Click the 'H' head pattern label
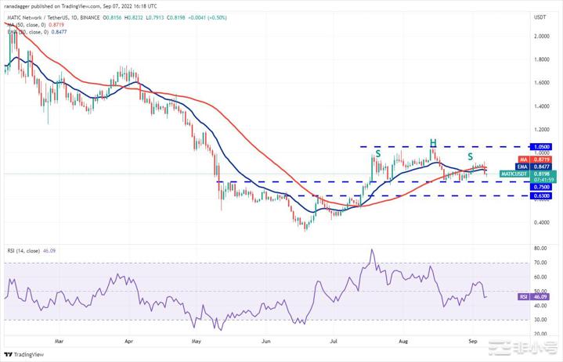Viewport: 563px width, 362px height. pyautogui.click(x=431, y=142)
